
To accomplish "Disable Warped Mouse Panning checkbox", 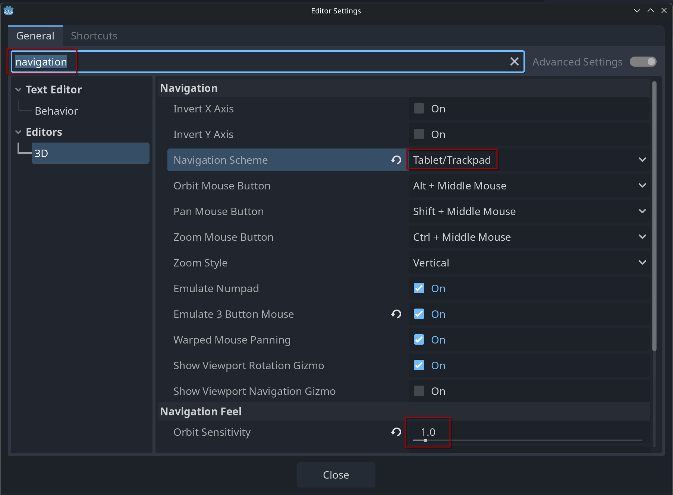I will [419, 340].
